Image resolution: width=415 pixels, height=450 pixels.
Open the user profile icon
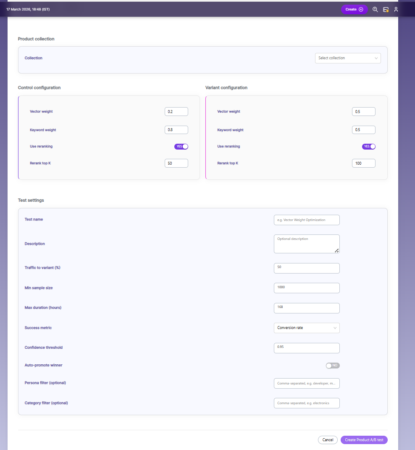(396, 10)
